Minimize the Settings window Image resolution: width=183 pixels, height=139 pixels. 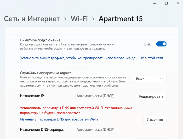[x=155, y=3]
